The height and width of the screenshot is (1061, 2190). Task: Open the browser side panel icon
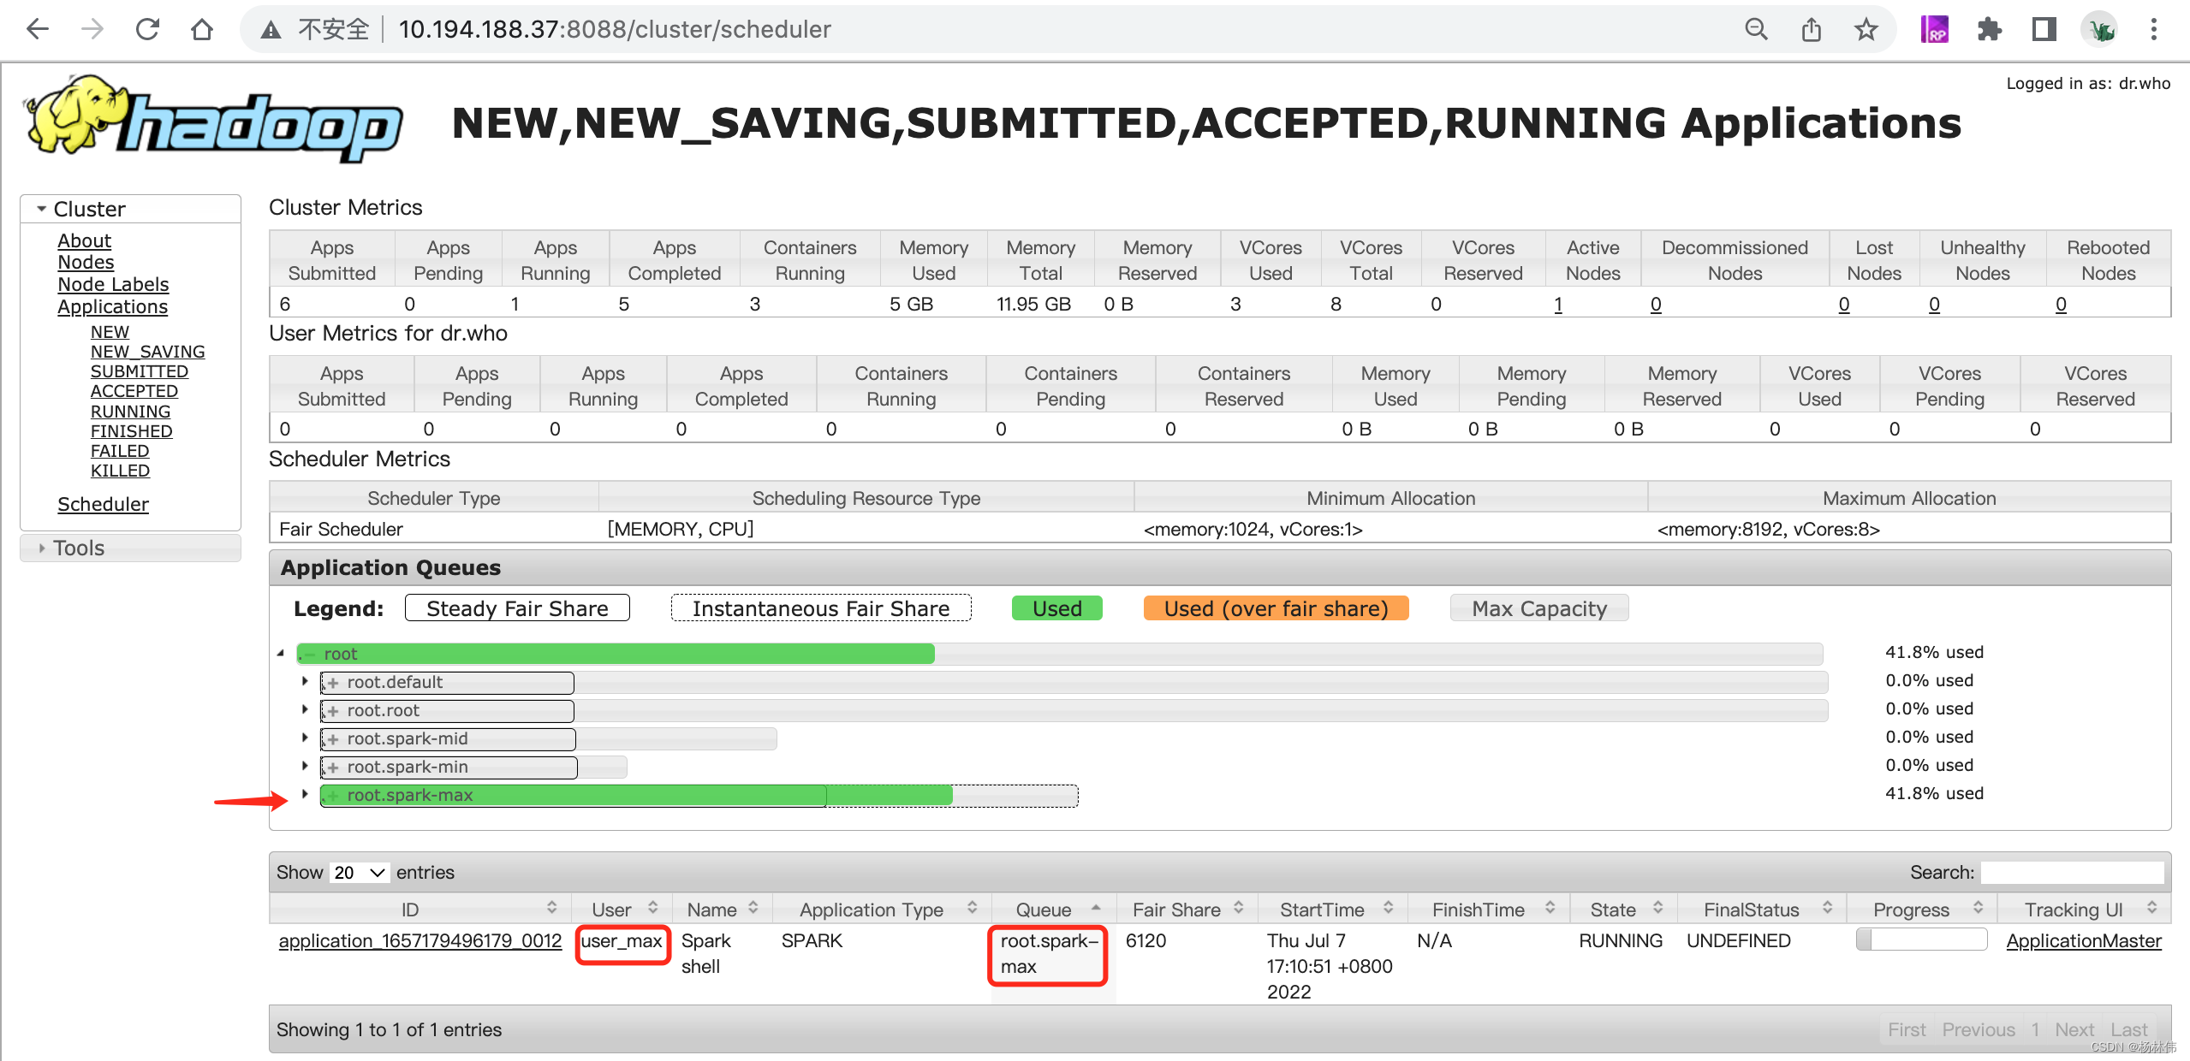(x=2044, y=29)
